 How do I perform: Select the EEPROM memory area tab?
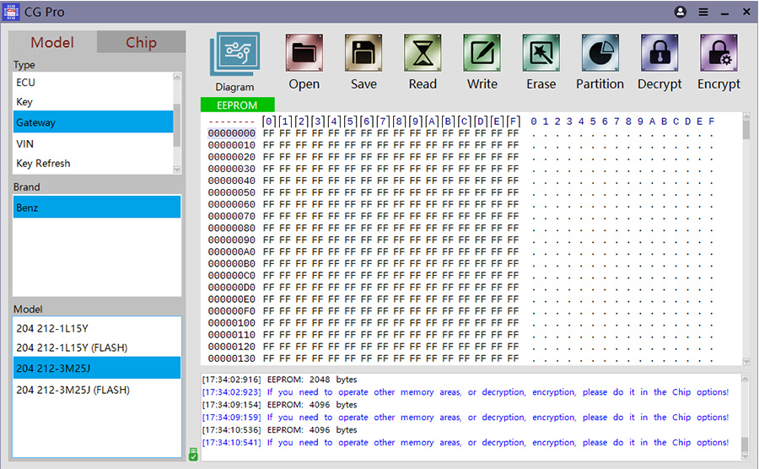237,105
